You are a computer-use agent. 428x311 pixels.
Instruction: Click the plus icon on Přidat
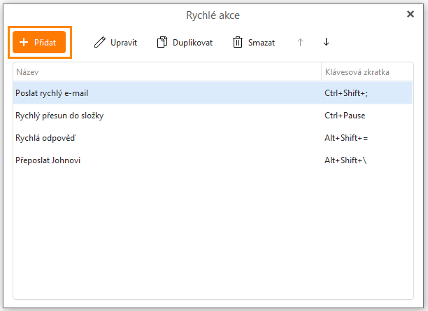coord(24,42)
